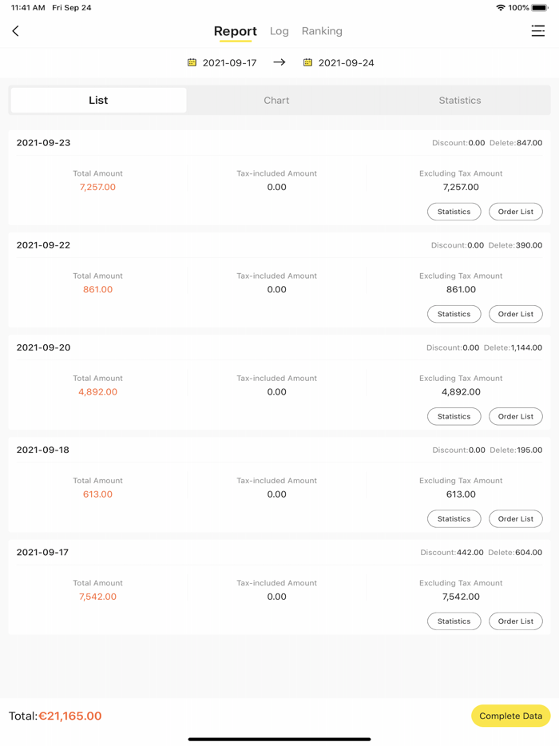Viewport: 559px width, 746px height.
Task: Select the List view segment
Action: [x=98, y=101]
